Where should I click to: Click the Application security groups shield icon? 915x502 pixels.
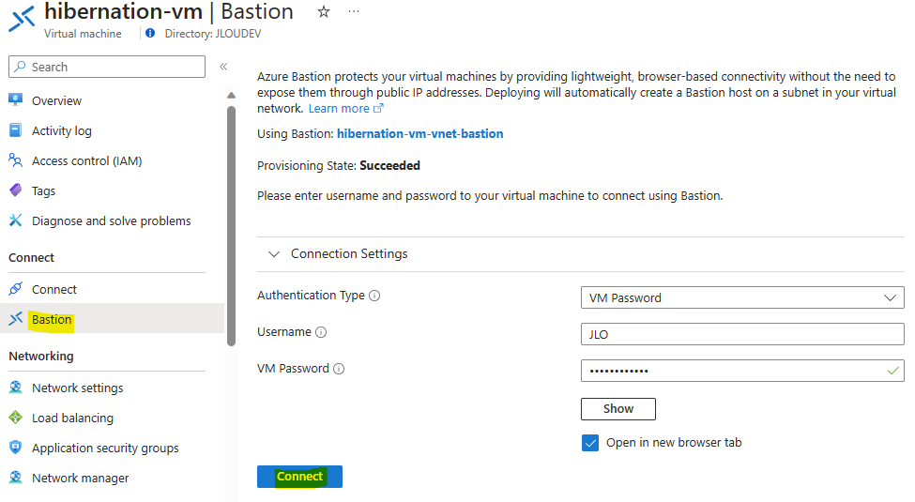[16, 448]
